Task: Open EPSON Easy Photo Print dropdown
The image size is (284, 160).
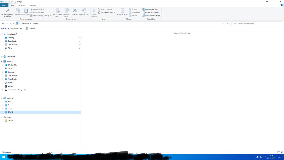Action: [x=24, y=28]
